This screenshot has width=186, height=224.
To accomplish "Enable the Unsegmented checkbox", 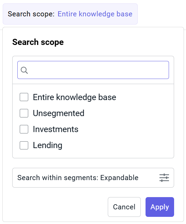I will click(24, 113).
